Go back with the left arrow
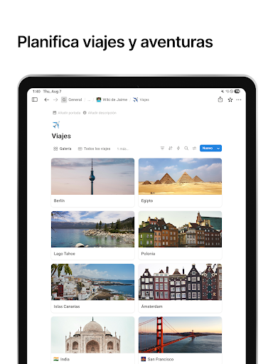273x364 pixels. coord(47,100)
